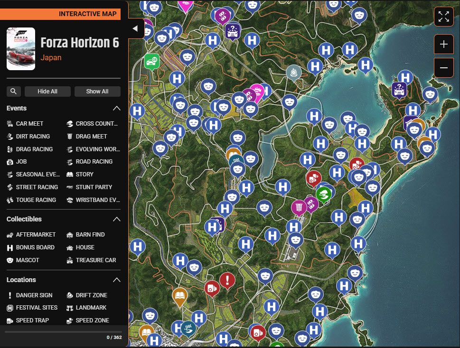Click the progress bar above 0 / 362
The height and width of the screenshot is (348, 460).
(x=63, y=332)
